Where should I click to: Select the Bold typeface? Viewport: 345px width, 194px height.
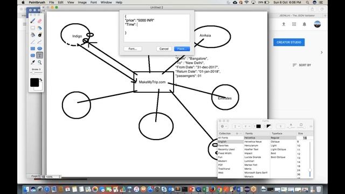click(273, 153)
